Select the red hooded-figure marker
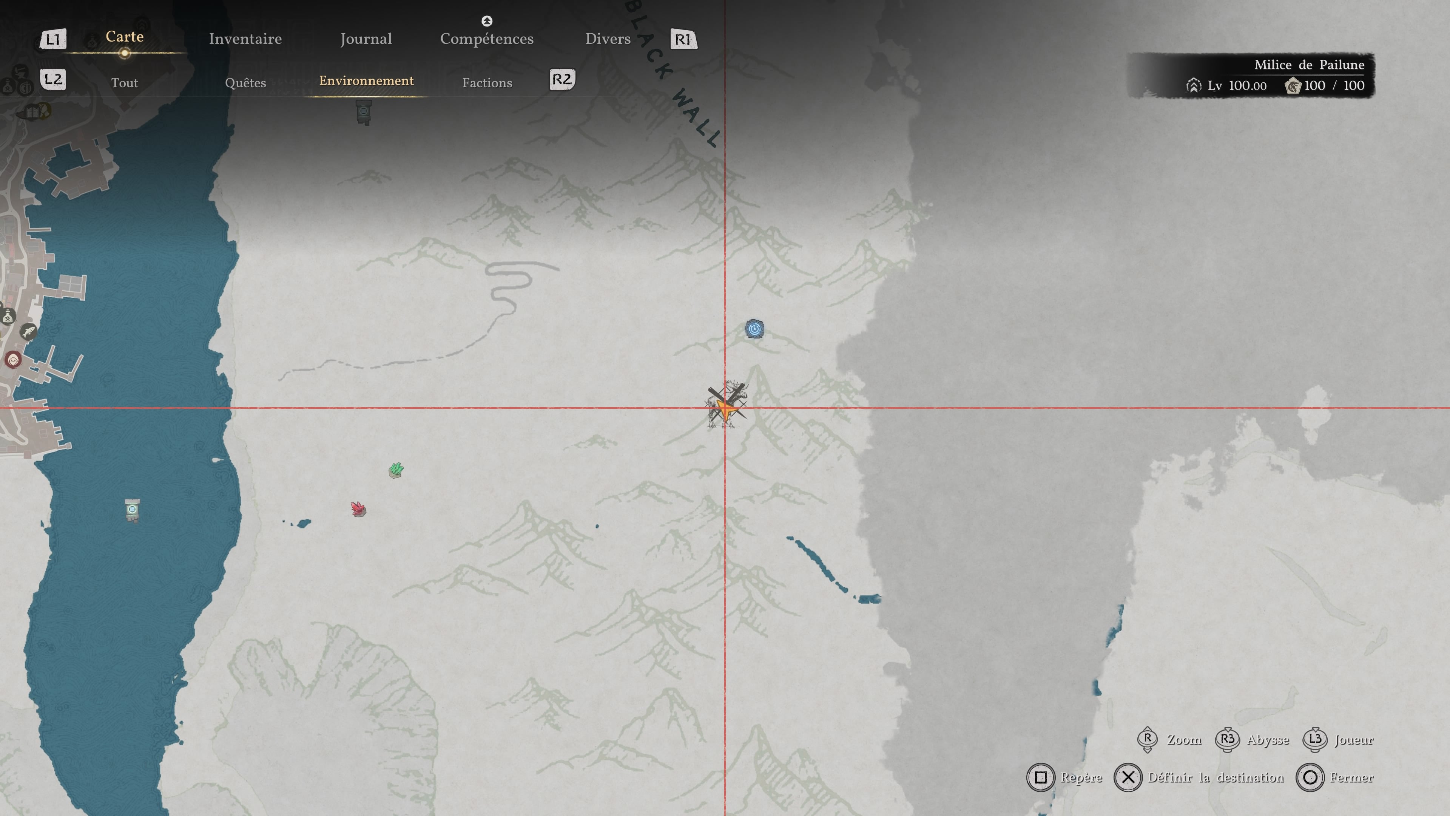The image size is (1450, 816). tap(13, 359)
